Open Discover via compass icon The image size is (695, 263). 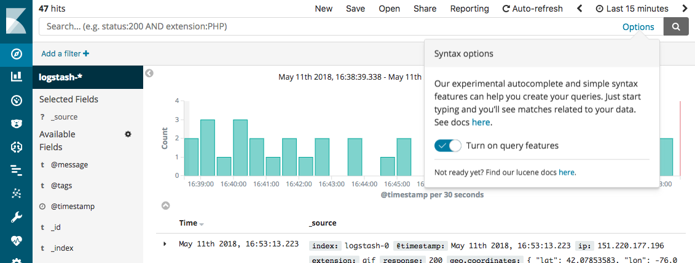17,54
